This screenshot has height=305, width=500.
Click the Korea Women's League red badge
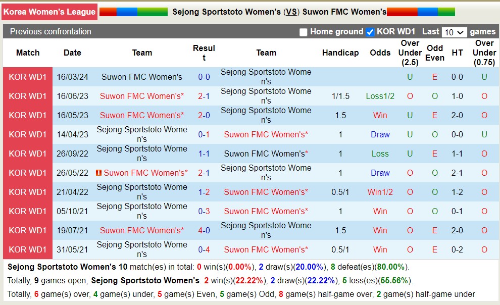click(49, 12)
